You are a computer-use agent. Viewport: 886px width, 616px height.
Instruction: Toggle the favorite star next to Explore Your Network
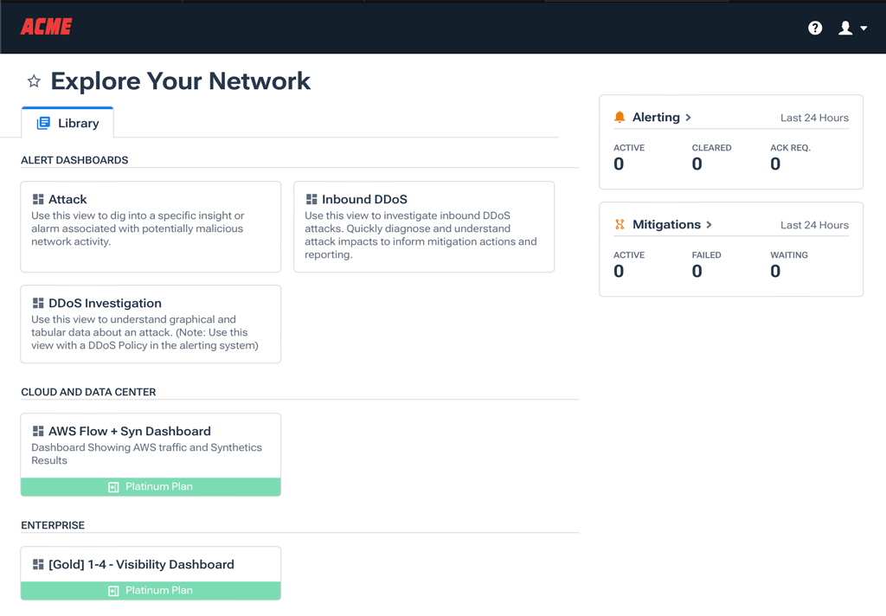click(33, 80)
